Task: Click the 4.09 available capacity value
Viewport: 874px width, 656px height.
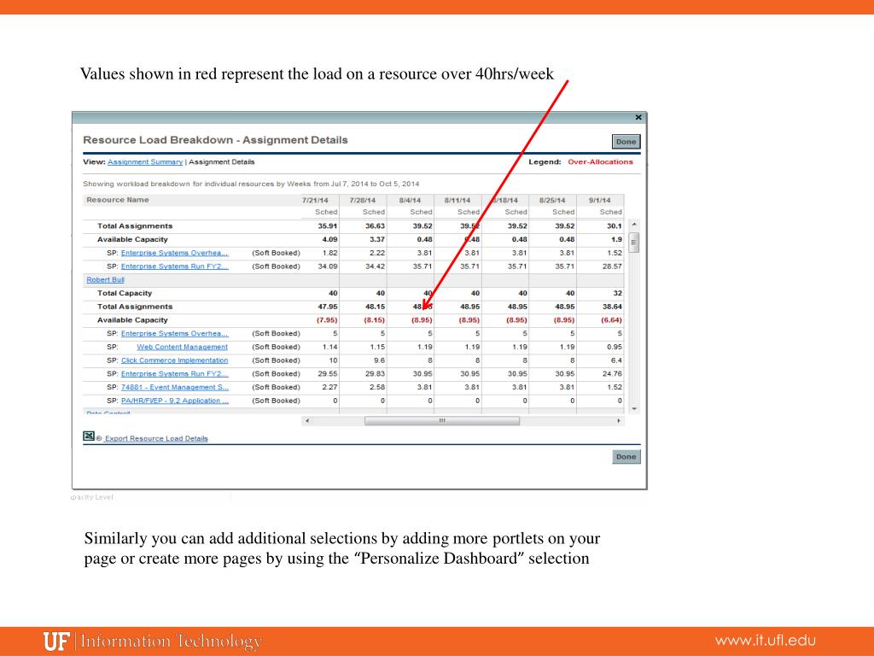Action: [x=330, y=239]
